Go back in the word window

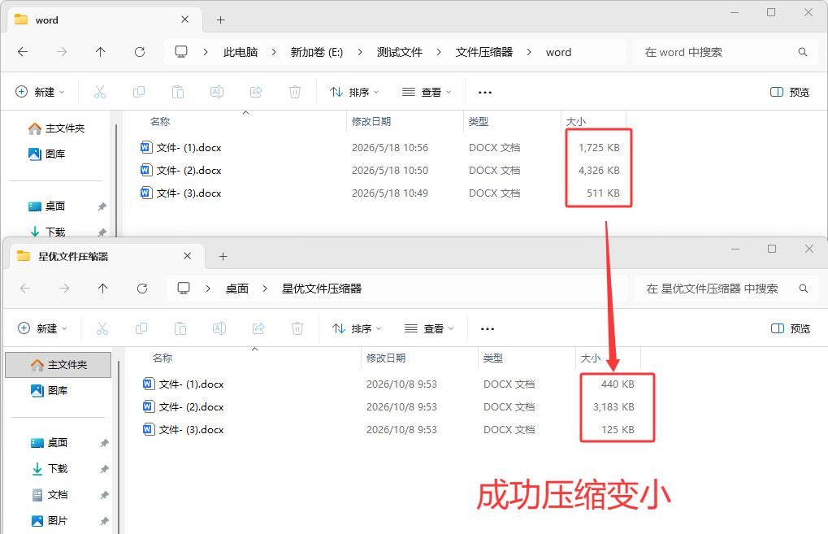coord(23,52)
